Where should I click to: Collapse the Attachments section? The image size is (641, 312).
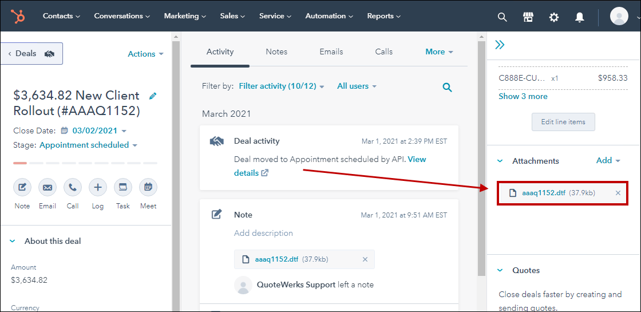(x=500, y=161)
